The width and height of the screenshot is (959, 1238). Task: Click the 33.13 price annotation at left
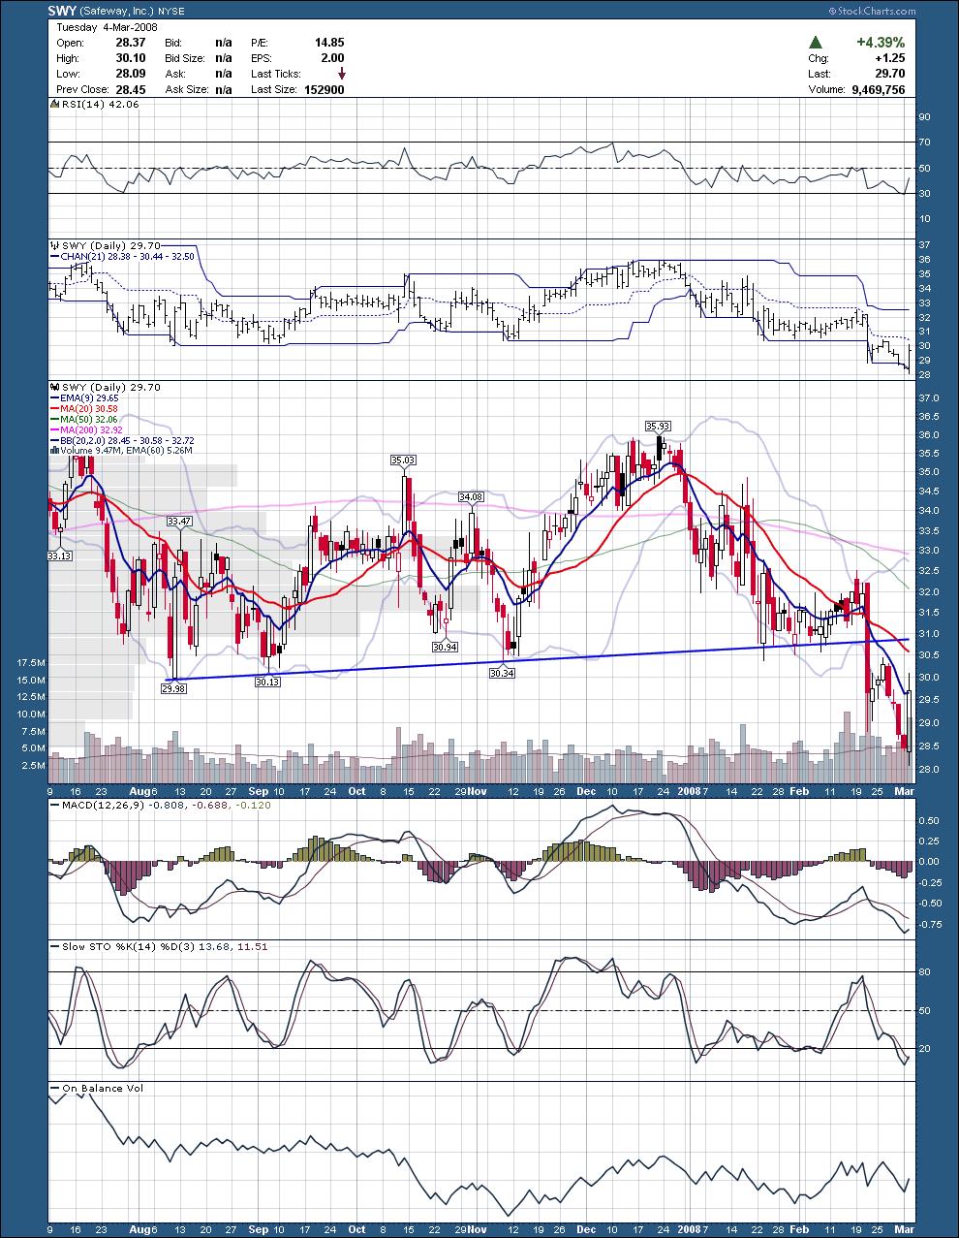[59, 556]
